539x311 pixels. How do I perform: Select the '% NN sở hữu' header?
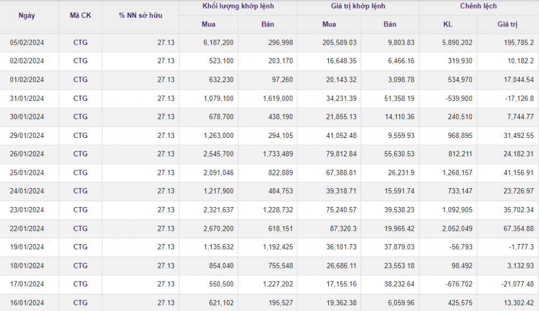(140, 16)
